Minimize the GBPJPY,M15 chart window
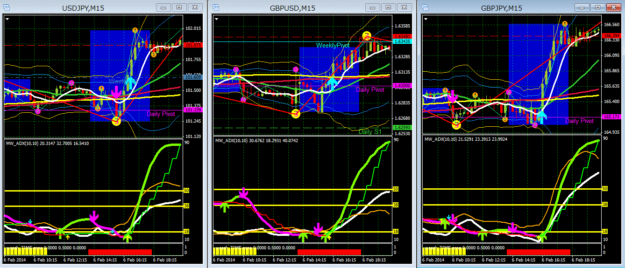 click(x=582, y=7)
